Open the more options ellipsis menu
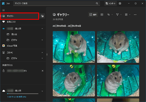 click(x=135, y=15)
